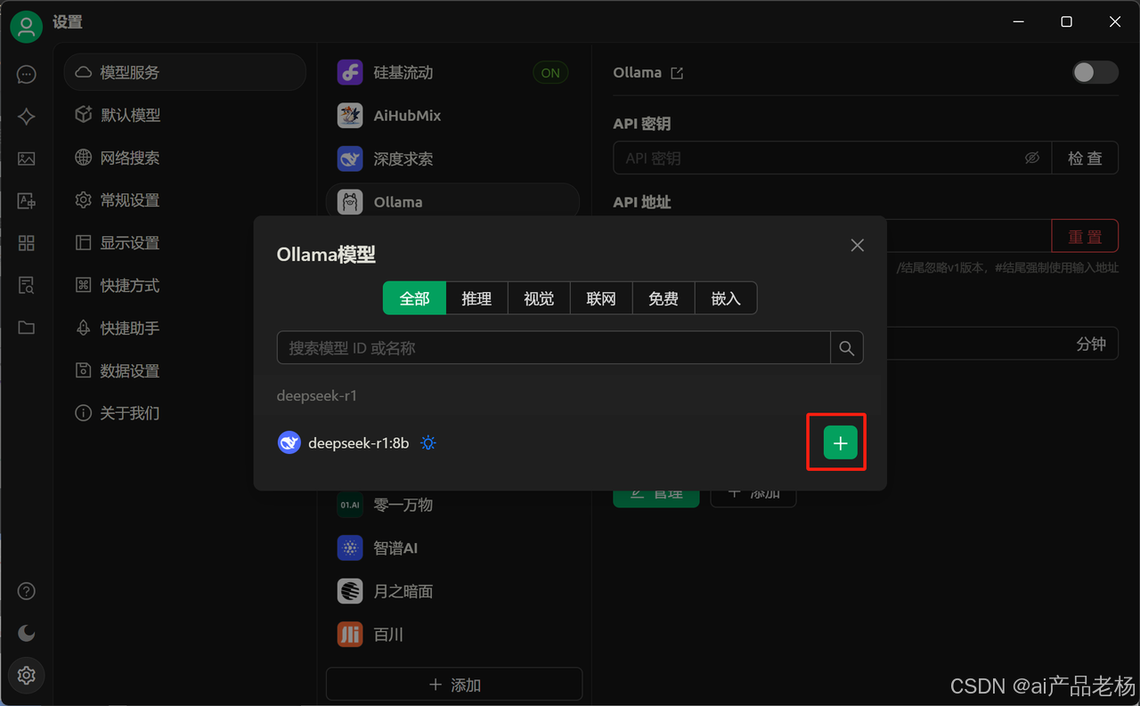Click the reasoning sun icon beside deepseek-r1:8b
Viewport: 1140px width, 706px height.
[428, 442]
